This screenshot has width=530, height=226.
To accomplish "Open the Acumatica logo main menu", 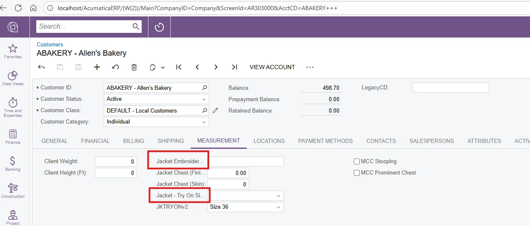I will (x=13, y=27).
